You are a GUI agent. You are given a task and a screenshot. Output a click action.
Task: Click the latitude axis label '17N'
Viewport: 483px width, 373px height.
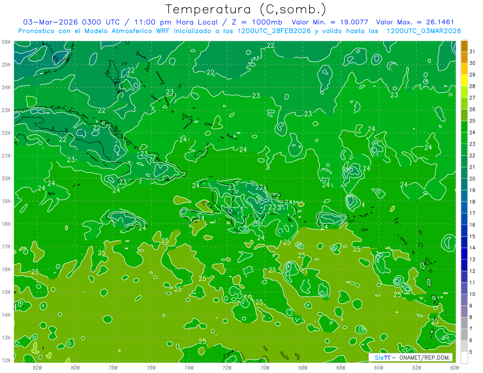6,247
